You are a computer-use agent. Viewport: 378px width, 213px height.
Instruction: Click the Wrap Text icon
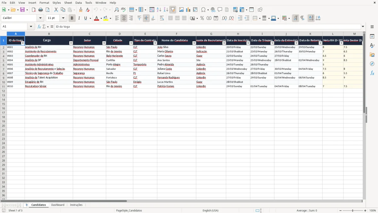[162, 18]
